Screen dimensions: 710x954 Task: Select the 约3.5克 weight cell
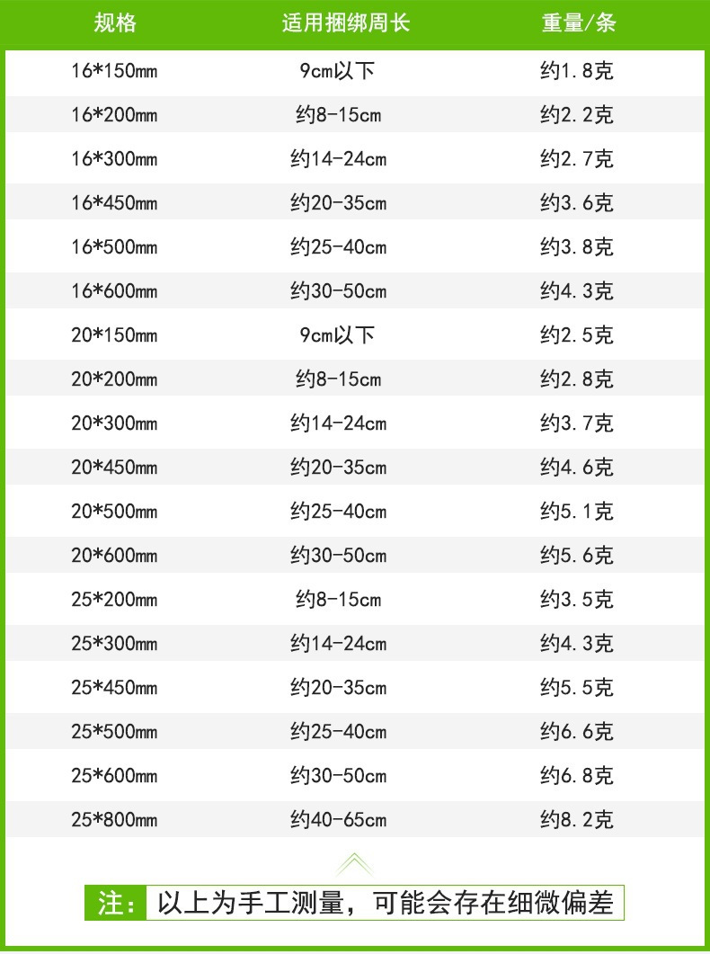(x=576, y=600)
